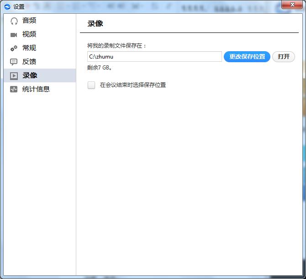Click the headphone icon for audio settings

[x=14, y=21]
